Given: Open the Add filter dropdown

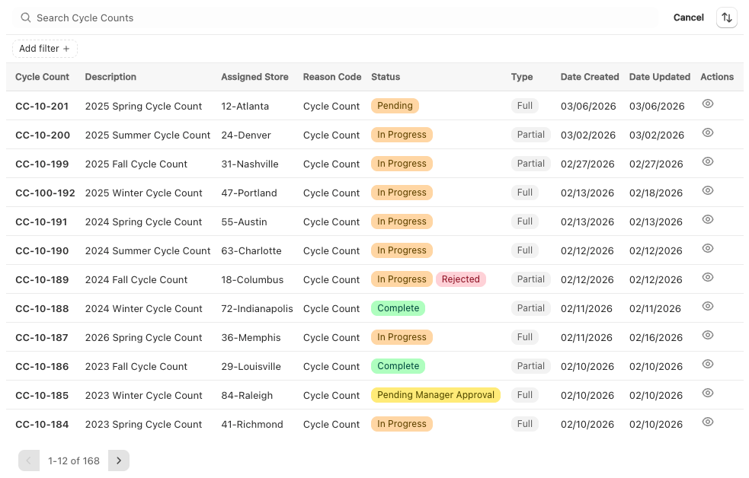Looking at the screenshot, I should (44, 48).
